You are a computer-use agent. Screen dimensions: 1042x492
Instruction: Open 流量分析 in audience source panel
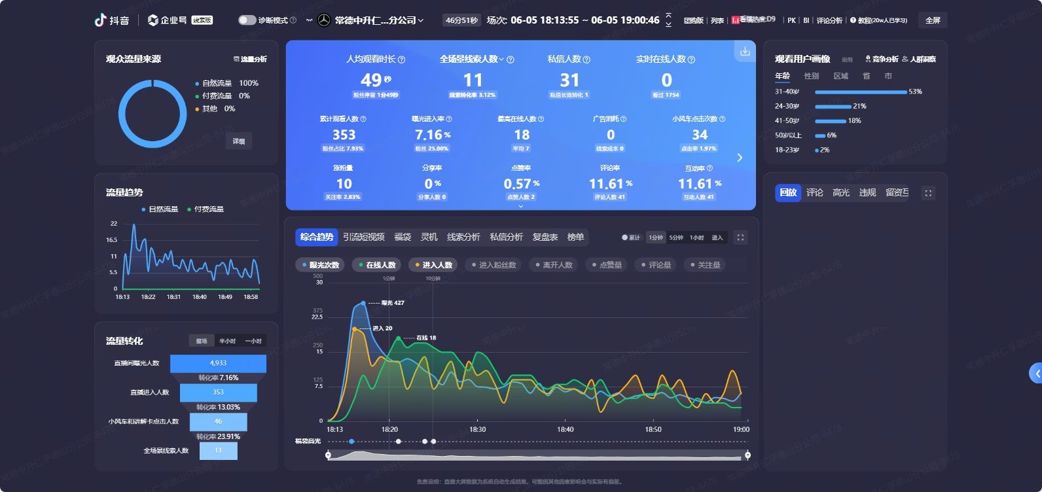pyautogui.click(x=250, y=59)
